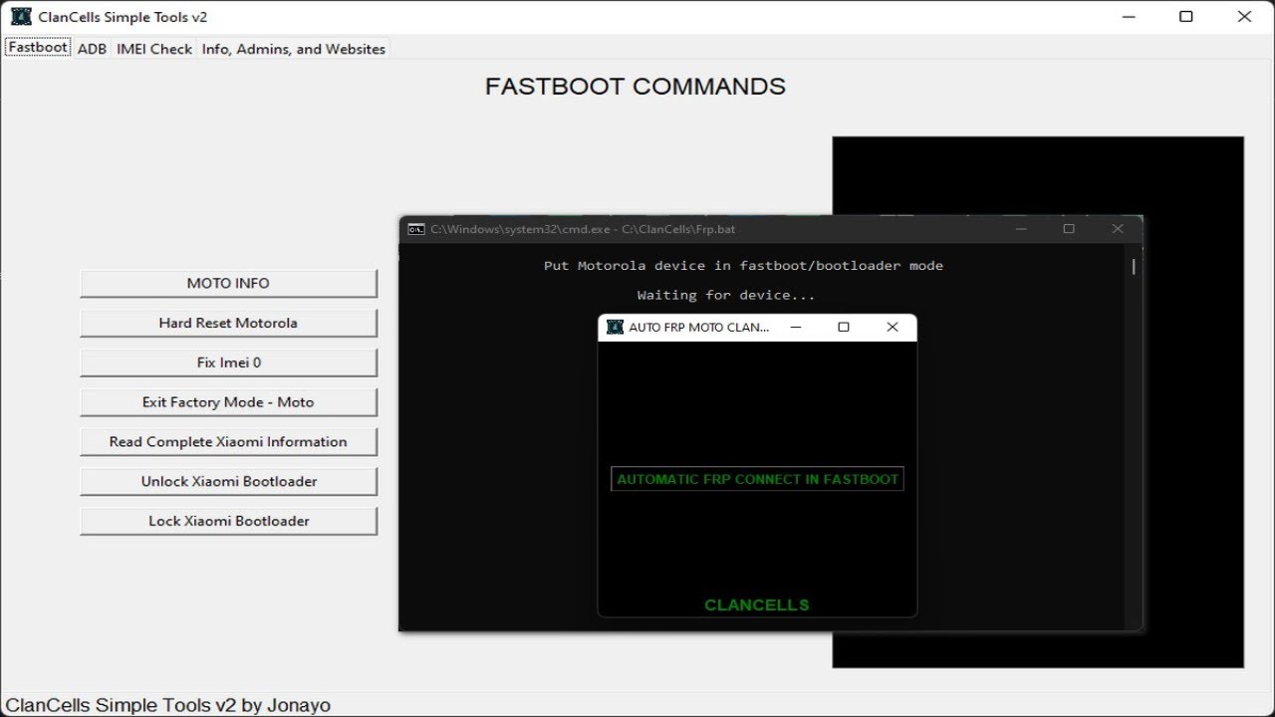Click the FASTBOOT COMMANDS heading
Image resolution: width=1275 pixels, height=717 pixels.
(636, 87)
